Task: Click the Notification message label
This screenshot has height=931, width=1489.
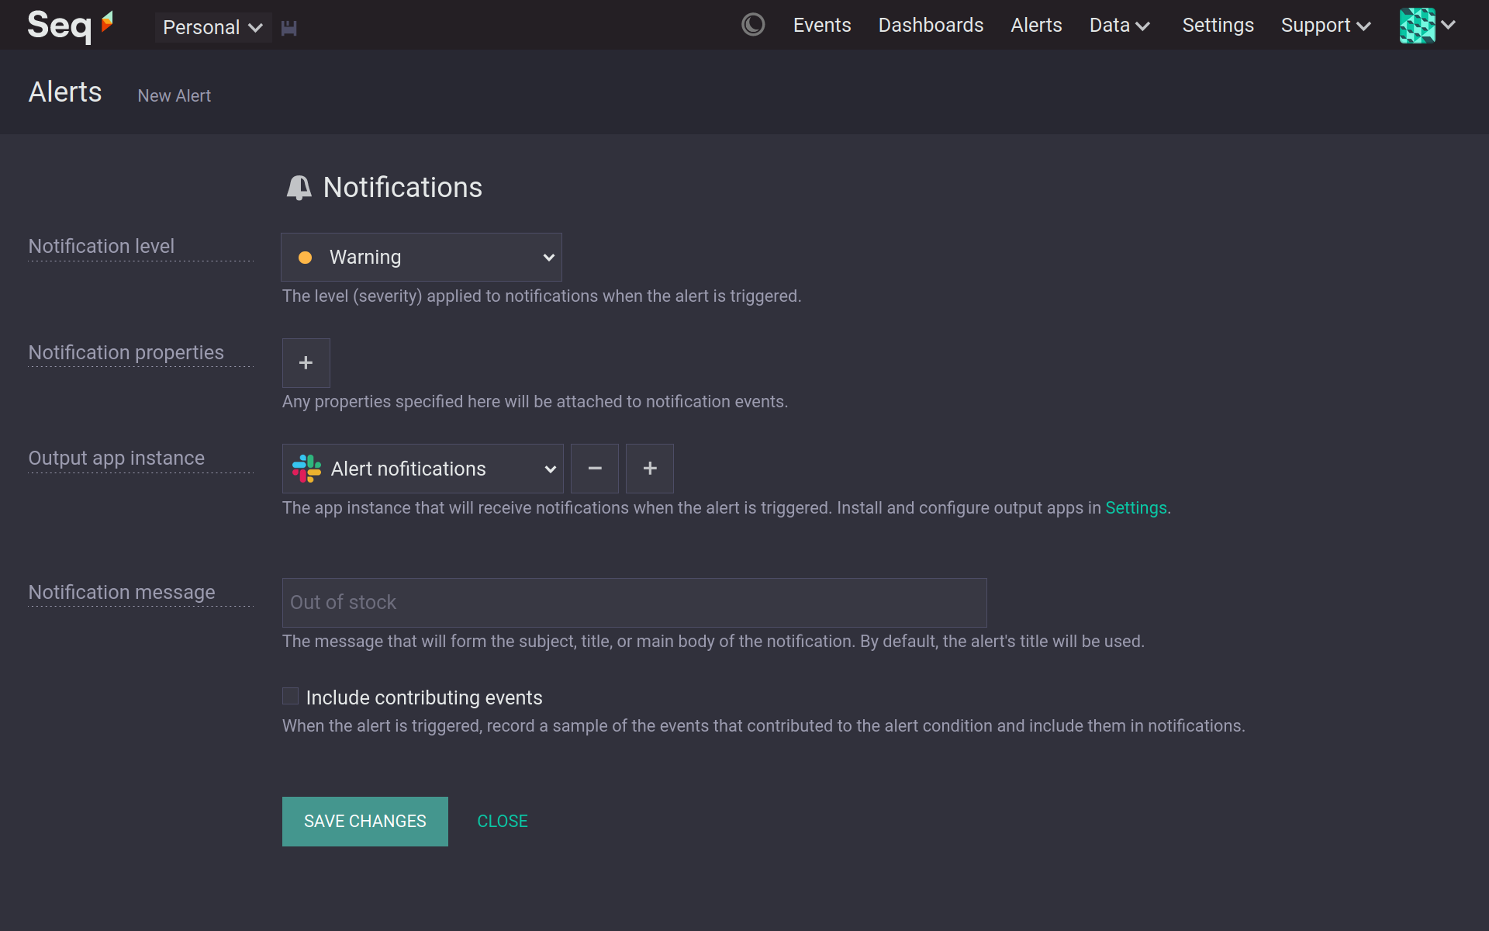Action: (x=122, y=593)
